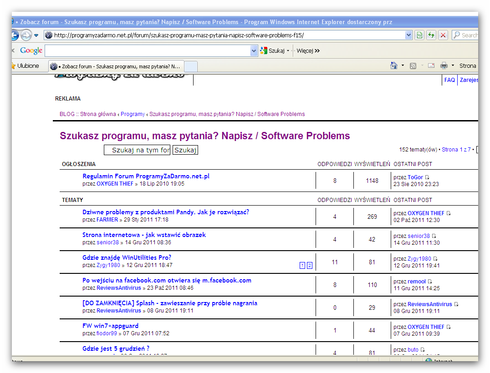Open the ToGor user profile
Image resolution: width=490 pixels, height=373 pixels.
415,177
